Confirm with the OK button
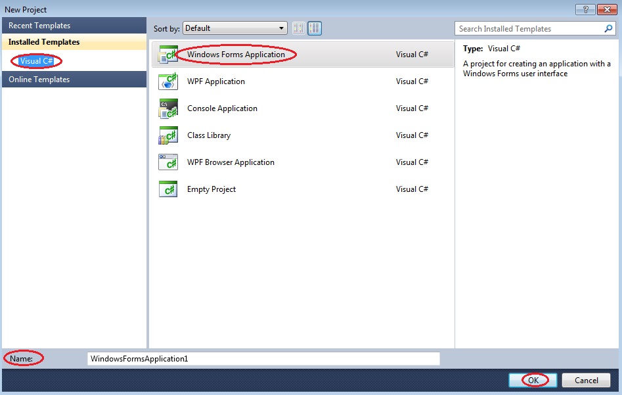Image resolution: width=622 pixels, height=395 pixels. pyautogui.click(x=533, y=381)
